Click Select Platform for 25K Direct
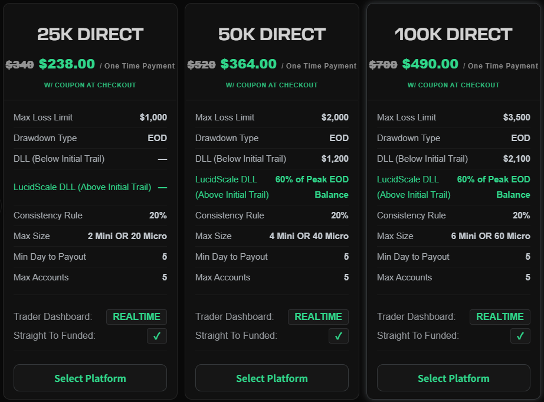Image resolution: width=544 pixels, height=402 pixels. click(x=90, y=378)
